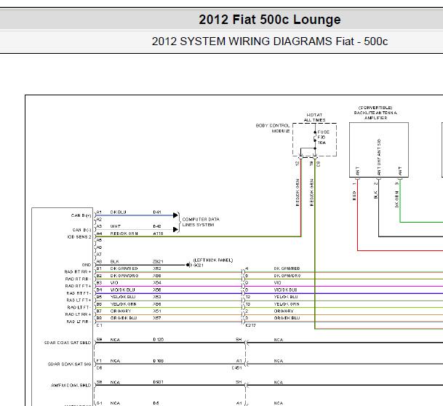The image size is (443, 406).
Task: Click circuit code "D166"
Action: tap(158, 361)
